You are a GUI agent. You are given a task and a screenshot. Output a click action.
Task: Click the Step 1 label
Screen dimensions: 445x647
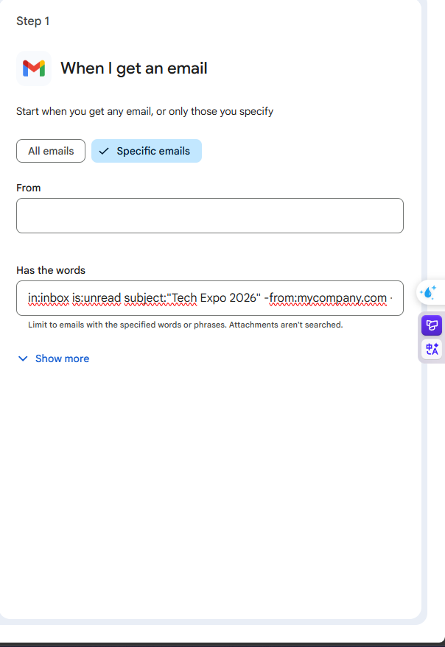click(33, 21)
